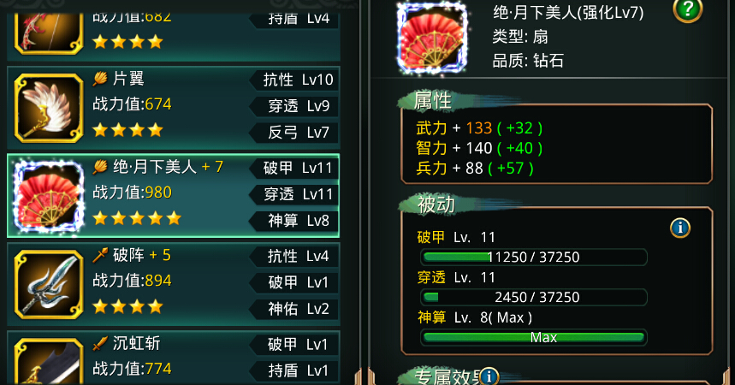
Task: Click the 沉虹斩 blade icon
Action: click(x=49, y=362)
